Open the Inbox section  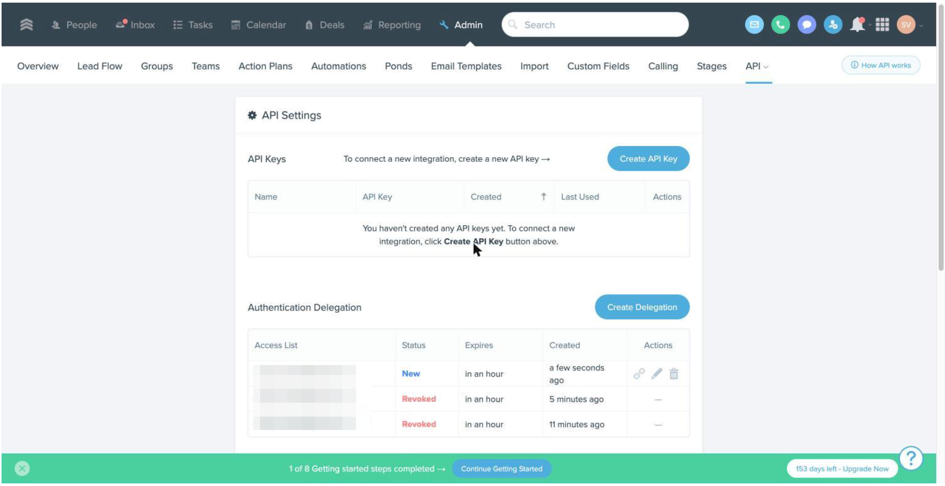pyautogui.click(x=135, y=25)
